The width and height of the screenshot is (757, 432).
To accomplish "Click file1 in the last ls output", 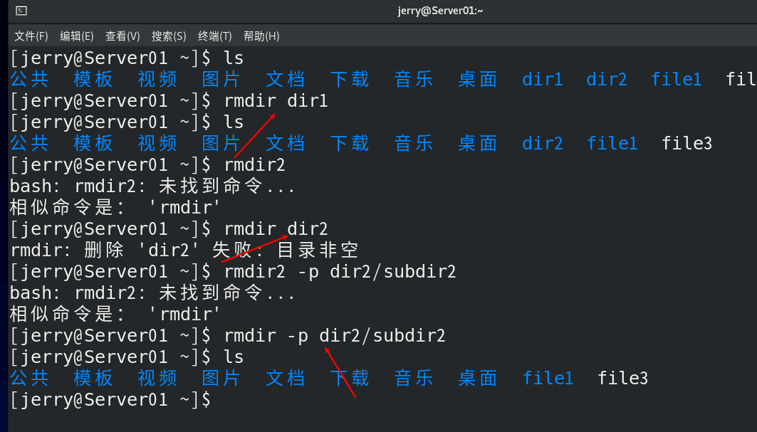I will coord(548,378).
